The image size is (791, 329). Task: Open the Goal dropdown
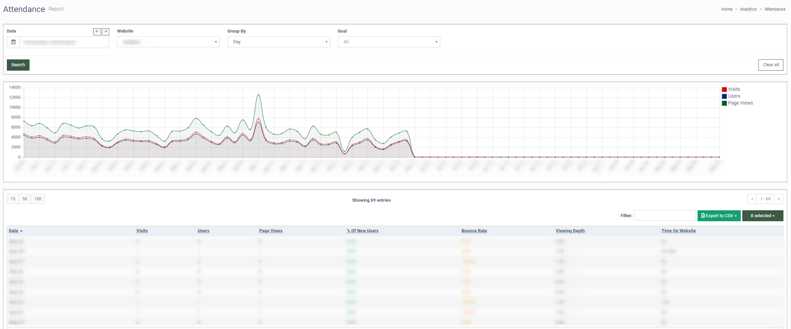[x=389, y=42]
